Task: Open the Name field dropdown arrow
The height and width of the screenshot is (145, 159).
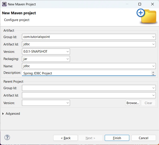Action: point(154,66)
